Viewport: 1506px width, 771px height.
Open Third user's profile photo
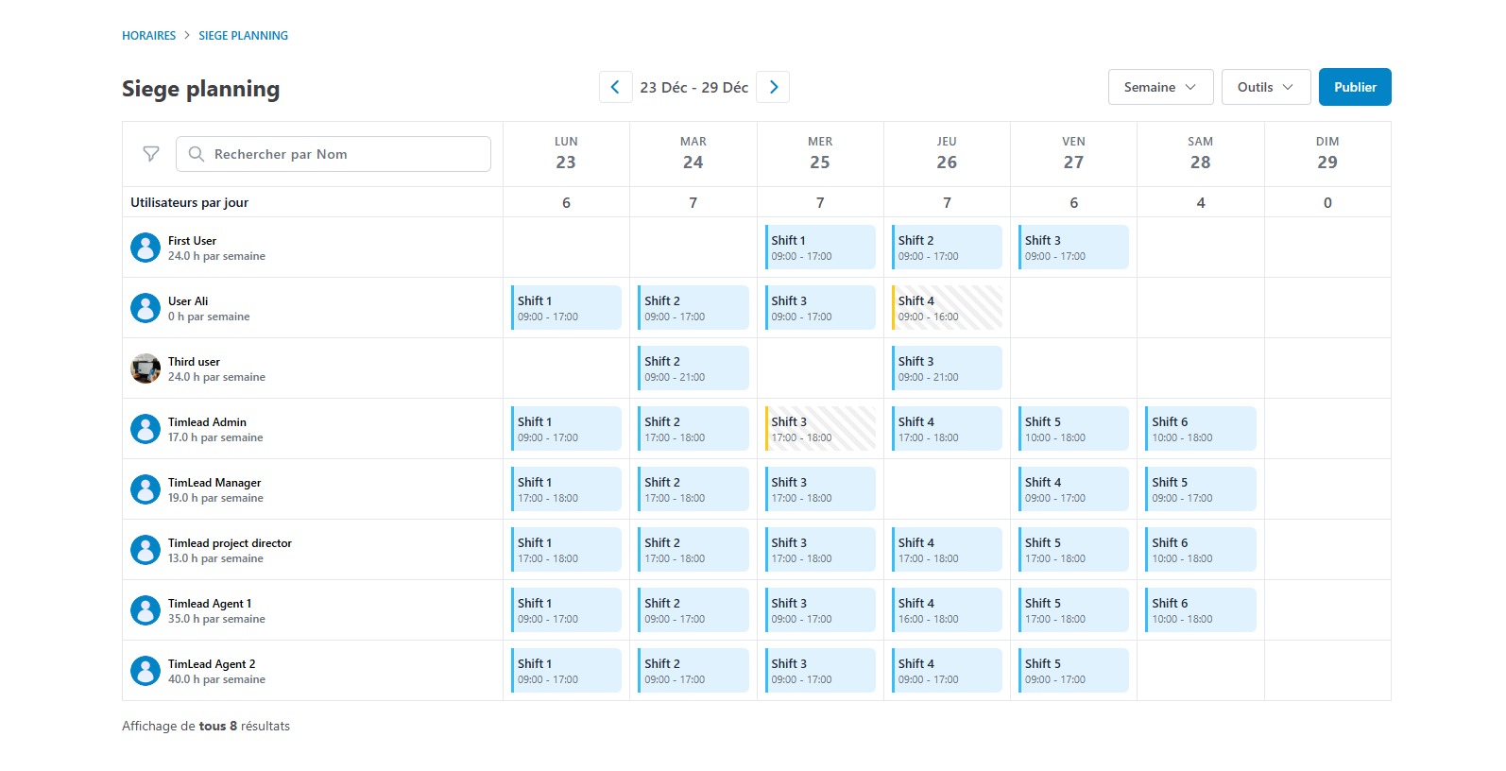point(145,368)
